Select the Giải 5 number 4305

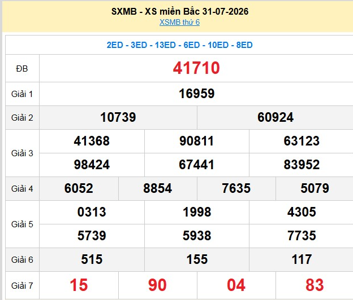click(x=302, y=212)
